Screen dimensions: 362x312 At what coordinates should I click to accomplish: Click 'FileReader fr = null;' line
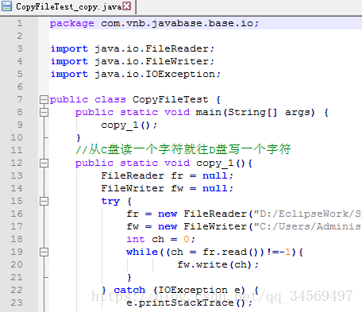click(168, 175)
